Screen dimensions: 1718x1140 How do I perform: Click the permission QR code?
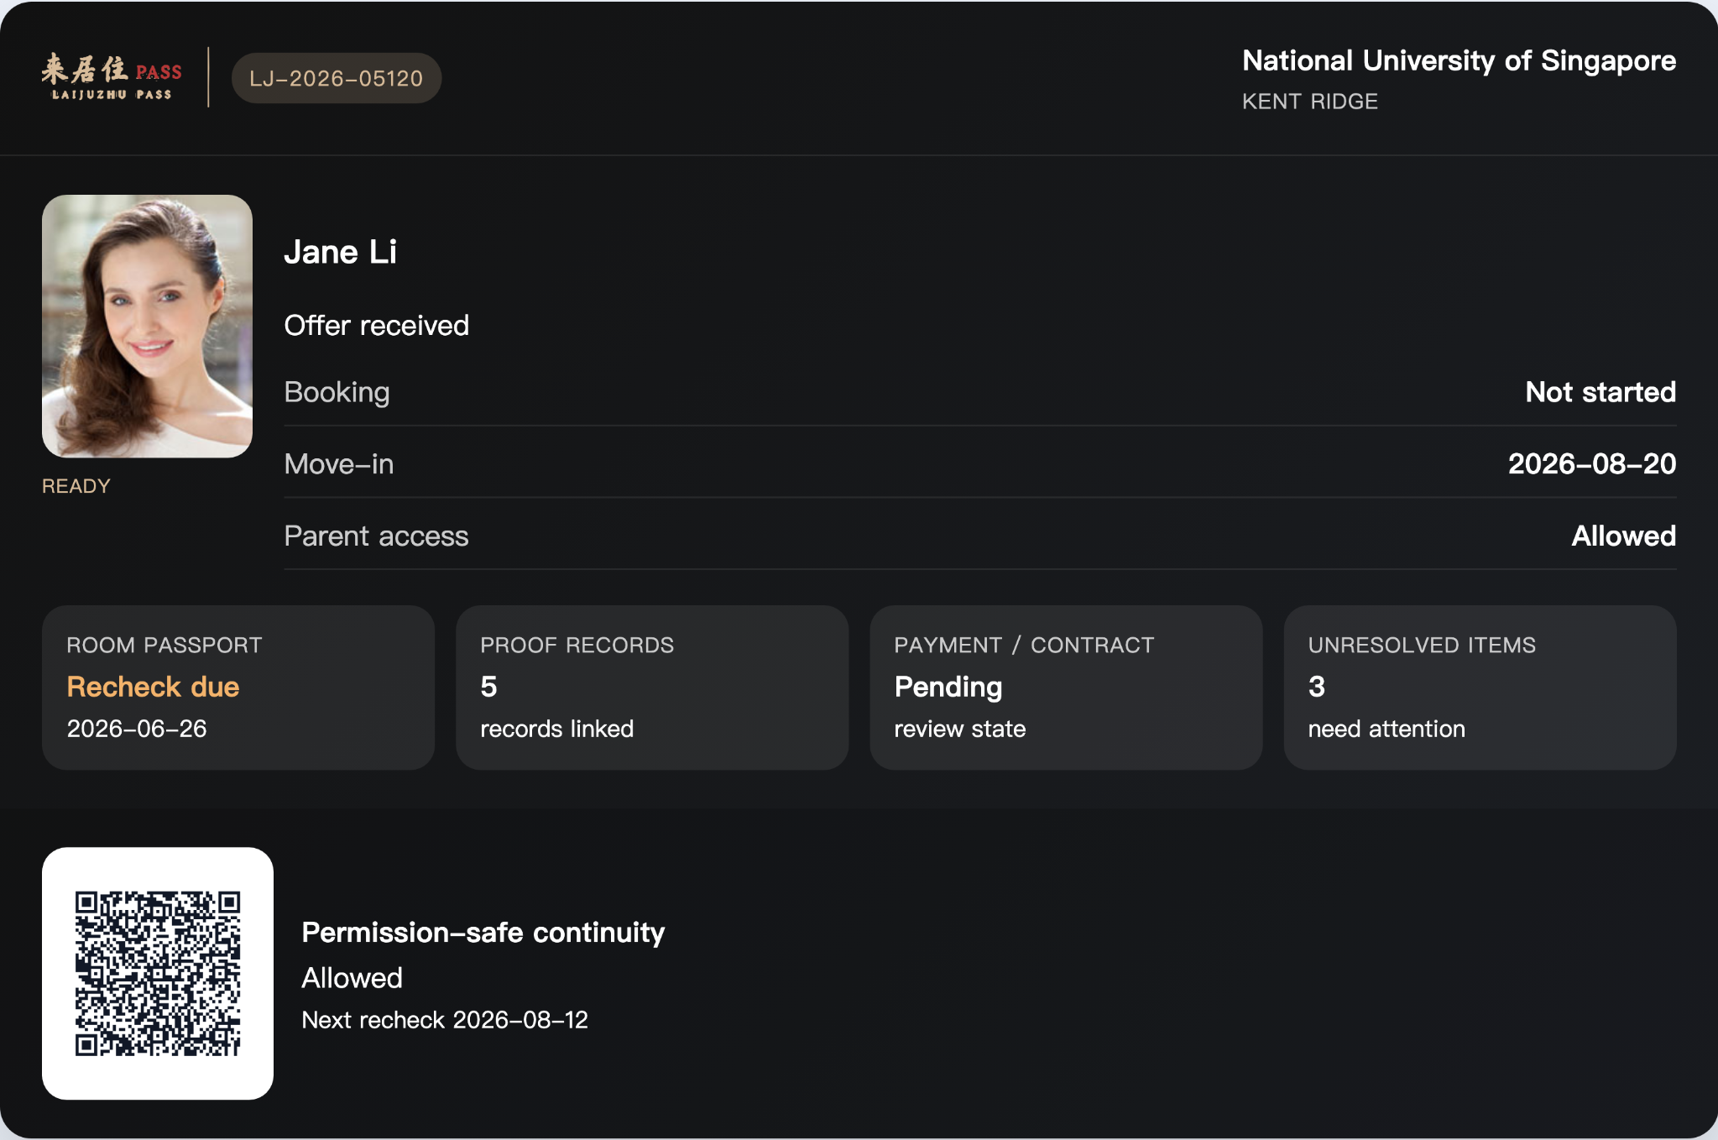(158, 973)
